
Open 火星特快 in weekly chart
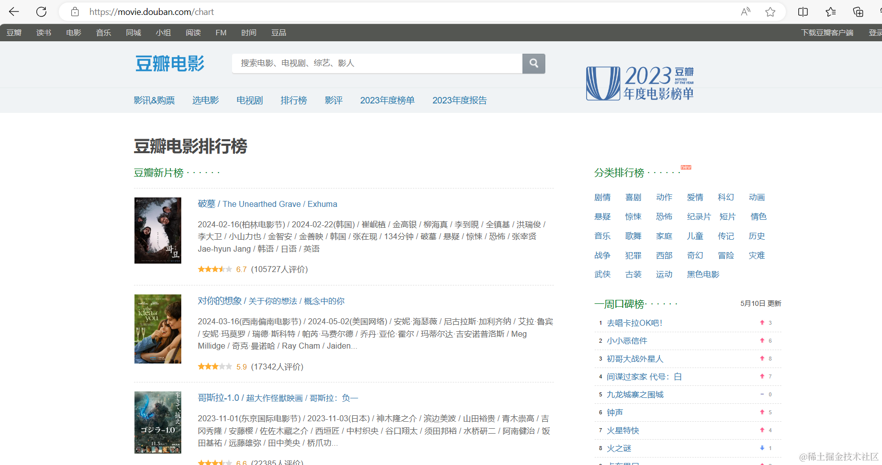point(623,430)
